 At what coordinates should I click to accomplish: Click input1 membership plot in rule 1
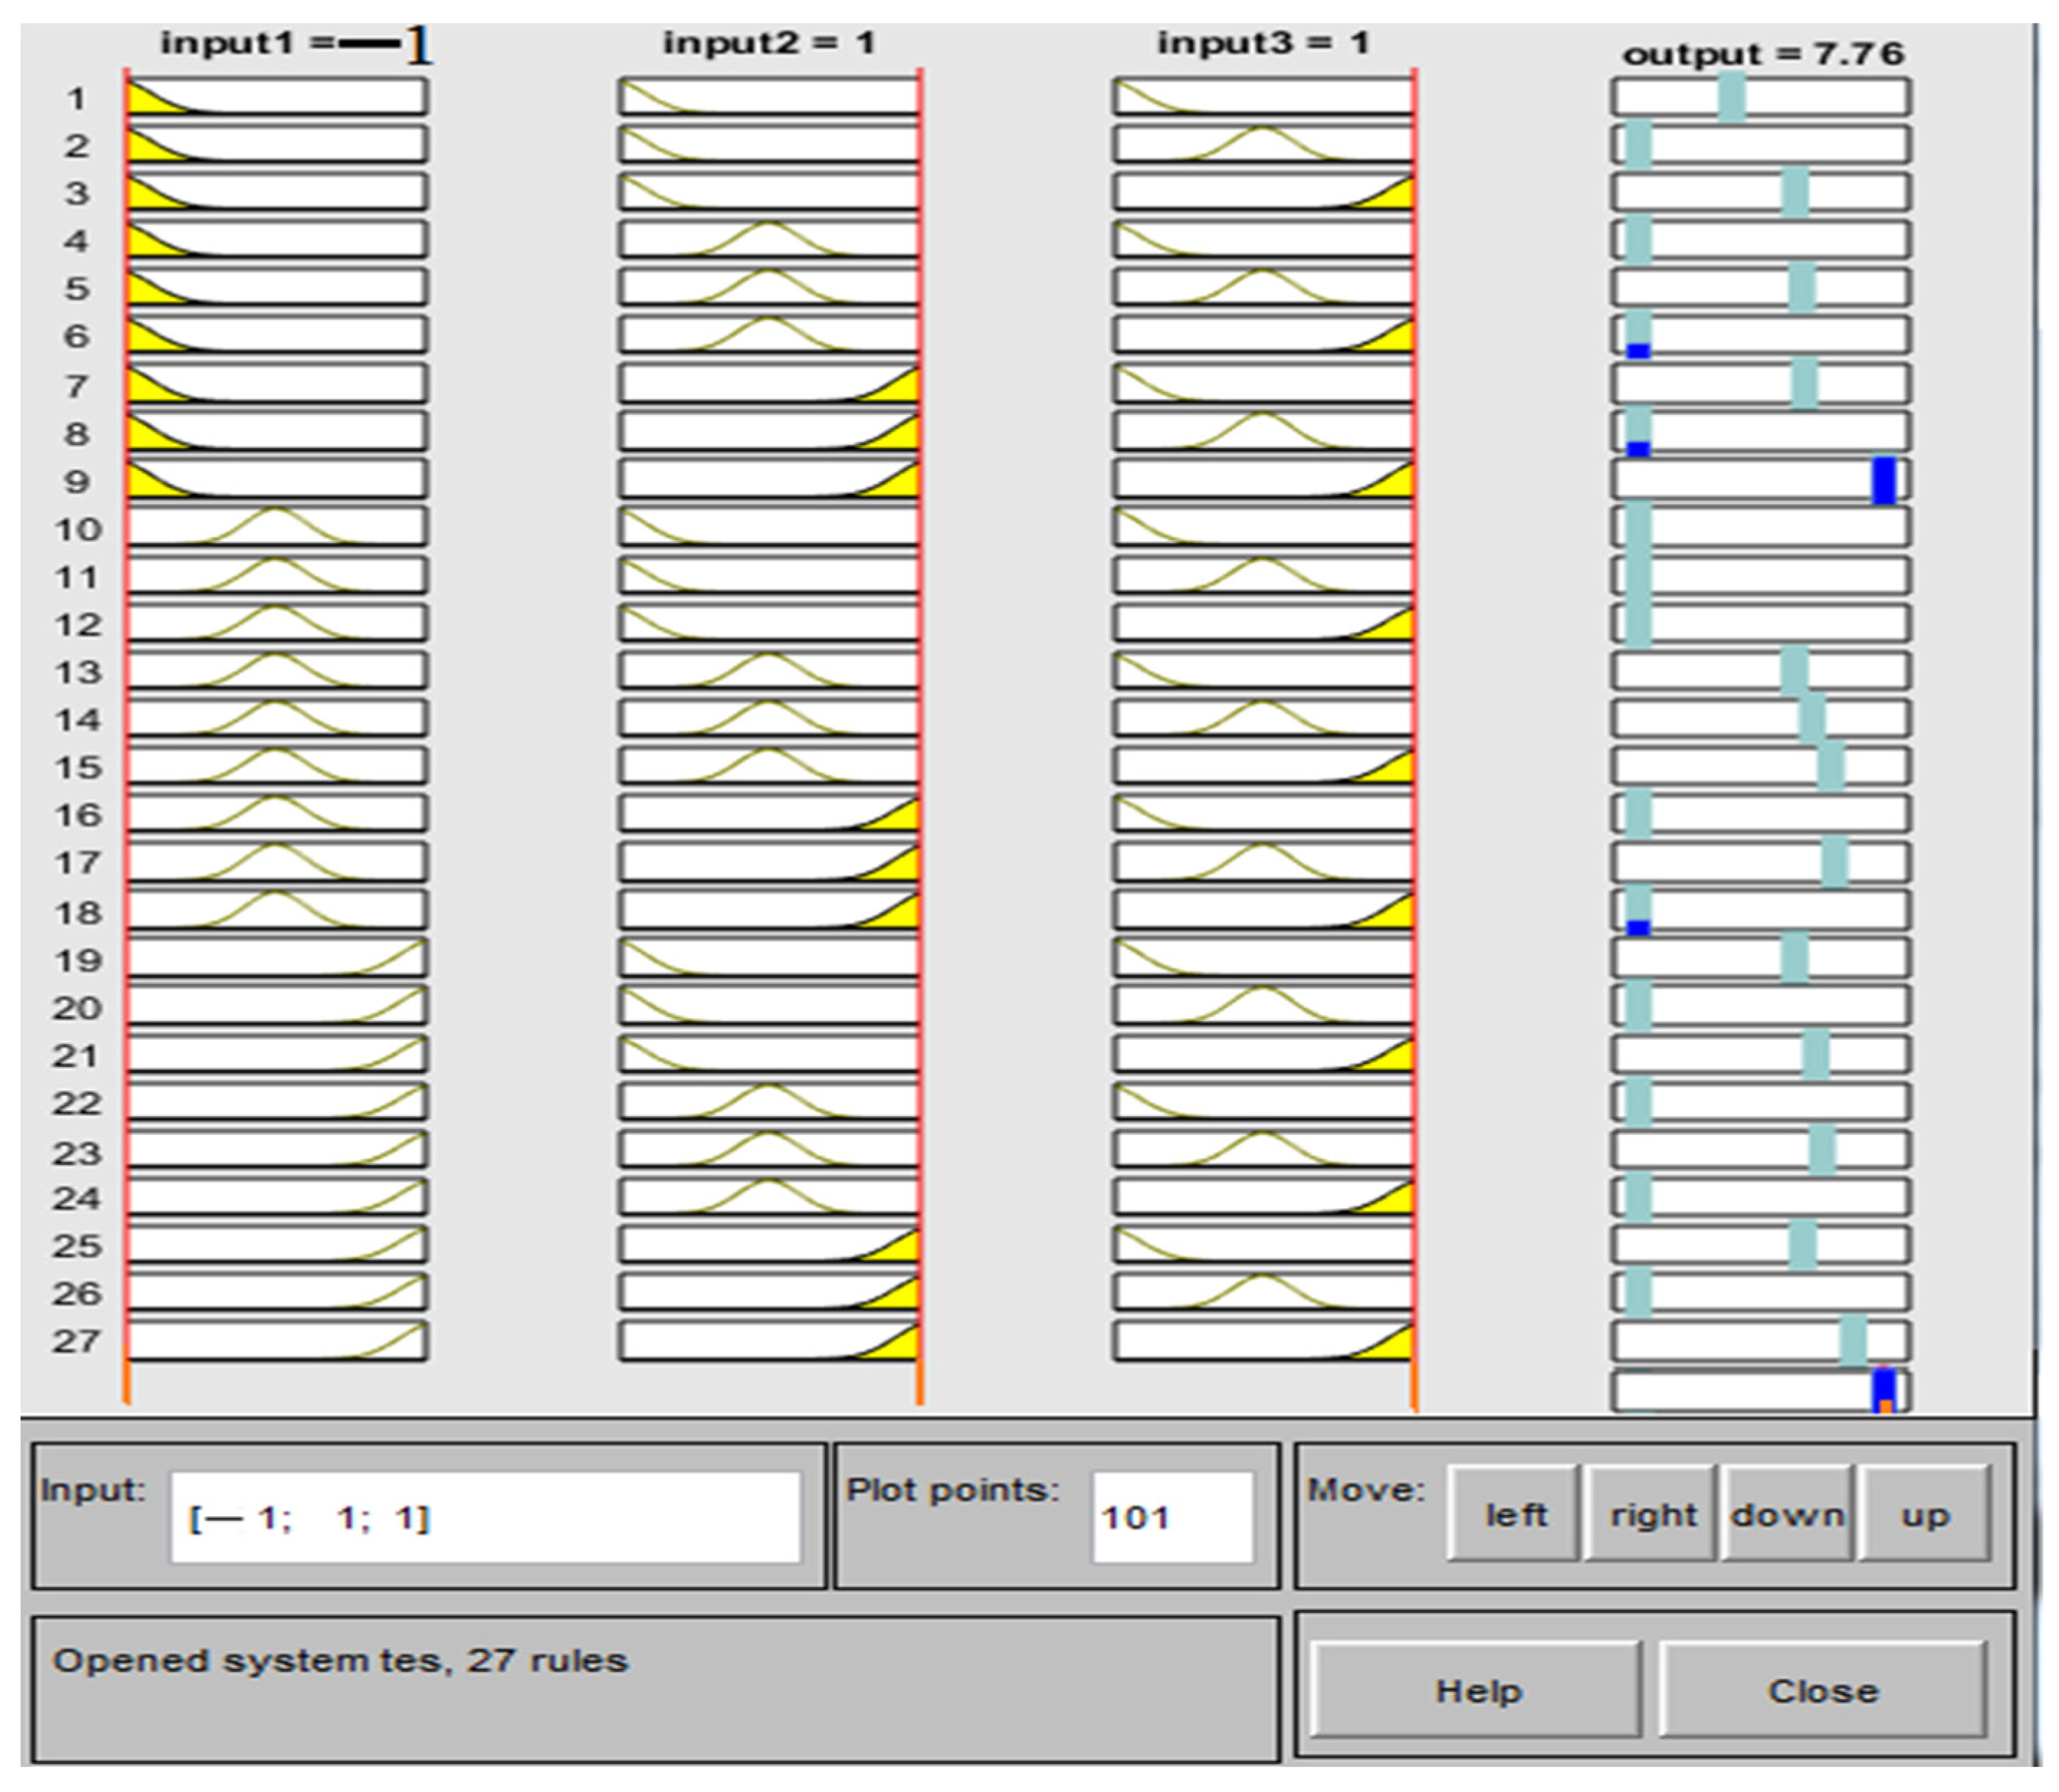277,98
